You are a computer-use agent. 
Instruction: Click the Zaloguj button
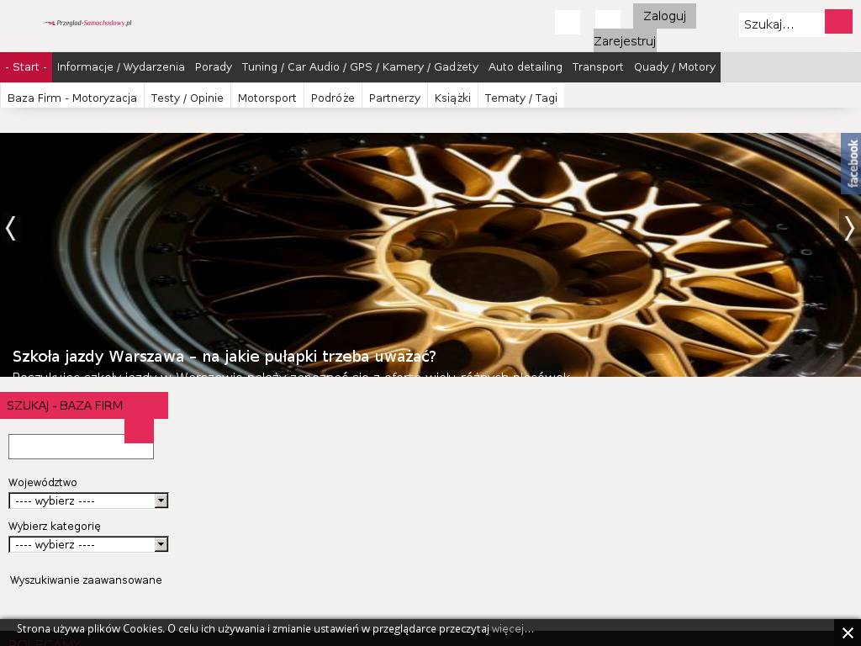tap(664, 16)
